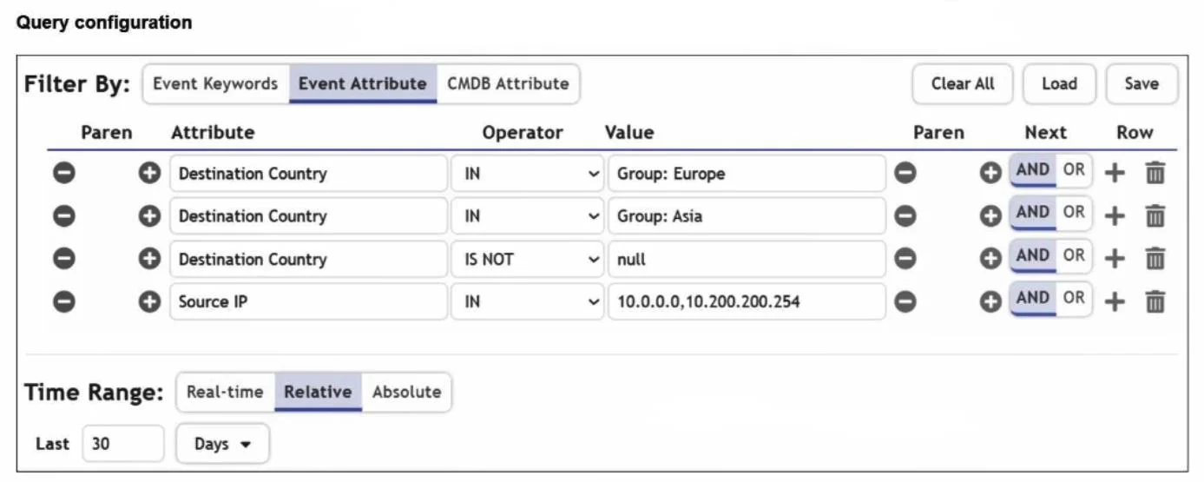Open the IS NOT operator dropdown
1204x482 pixels.
[x=528, y=259]
